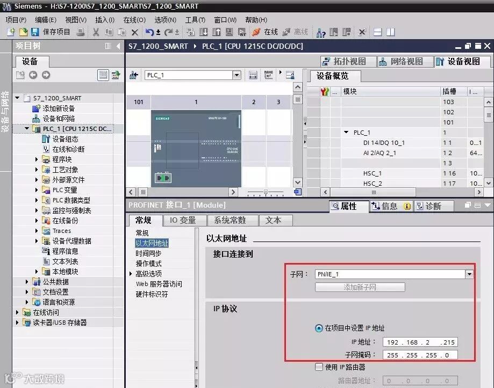Open the 在线(O) menu
Viewport: 494px width, 388px height.
(x=134, y=20)
